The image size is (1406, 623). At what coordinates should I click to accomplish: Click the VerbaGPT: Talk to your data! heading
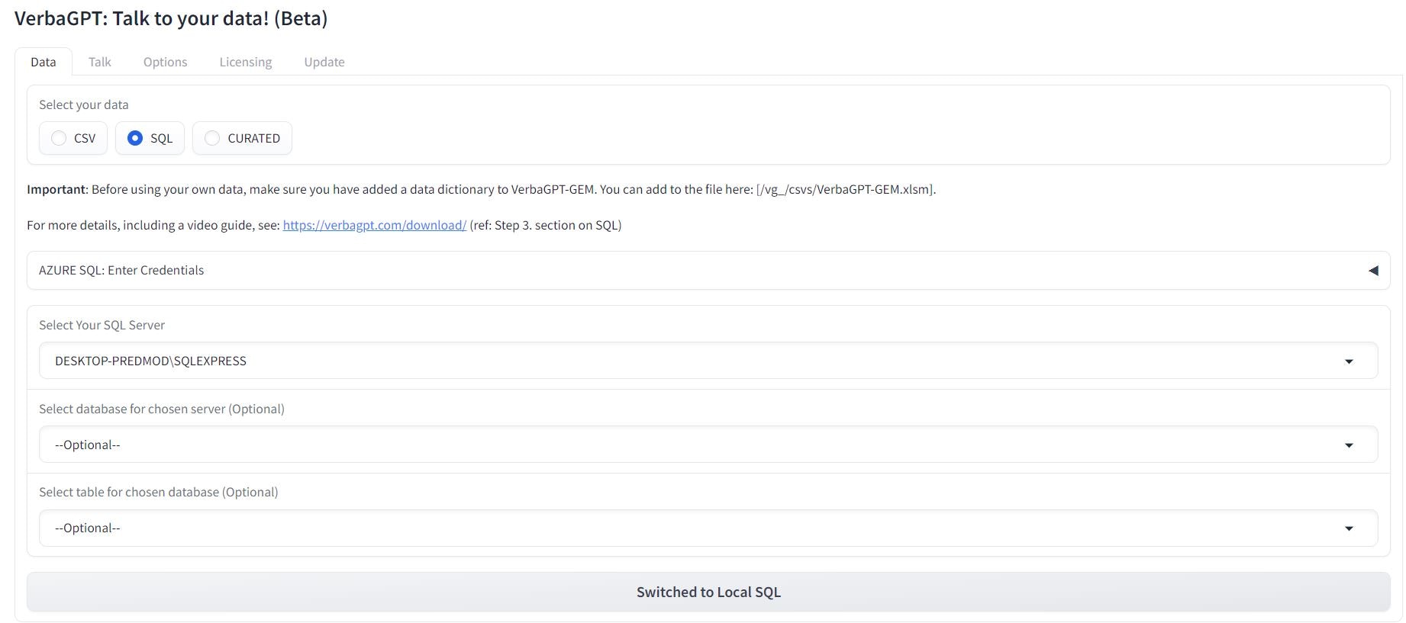[171, 18]
